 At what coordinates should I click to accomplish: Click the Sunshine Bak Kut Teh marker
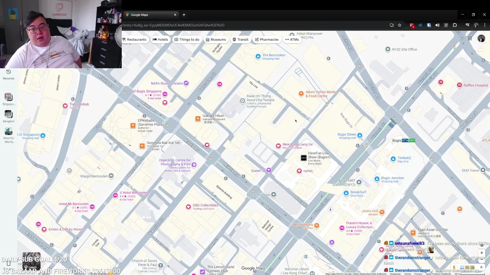pos(142,146)
